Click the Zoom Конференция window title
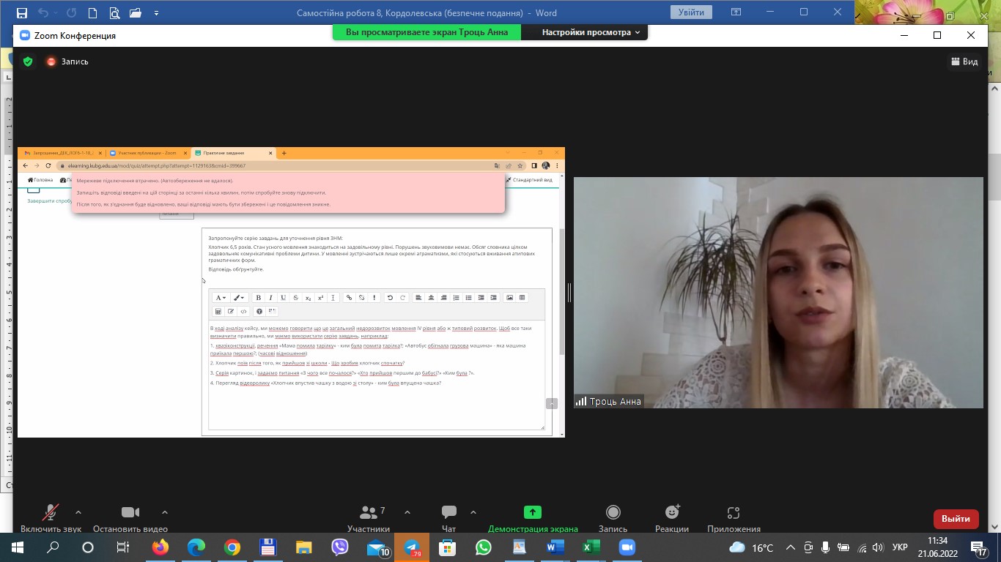This screenshot has width=1001, height=562. point(75,35)
